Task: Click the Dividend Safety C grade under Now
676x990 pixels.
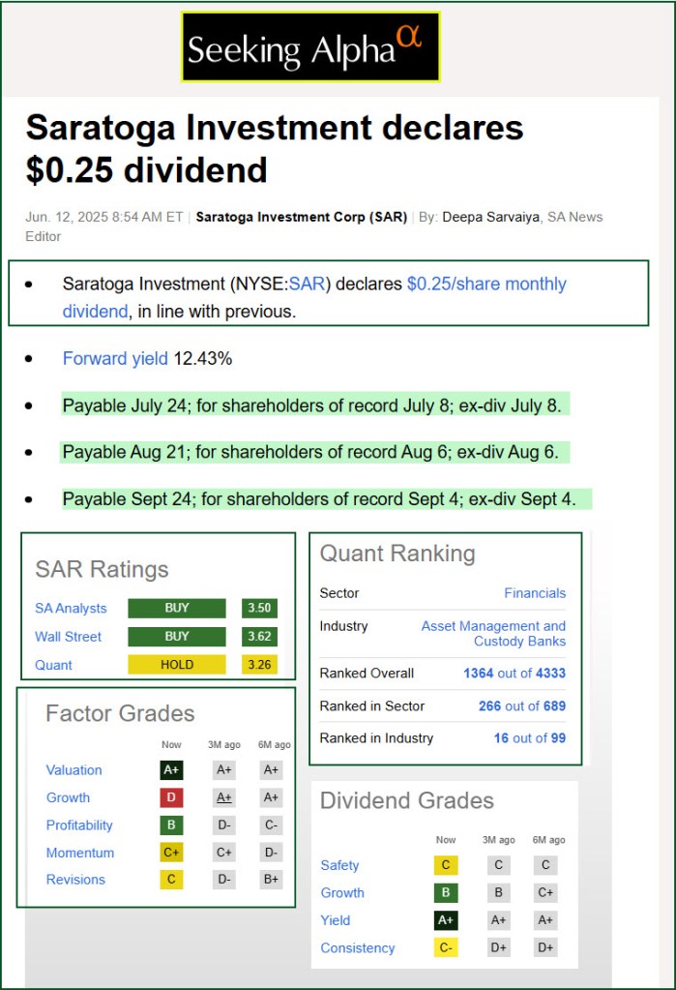Action: click(x=446, y=865)
